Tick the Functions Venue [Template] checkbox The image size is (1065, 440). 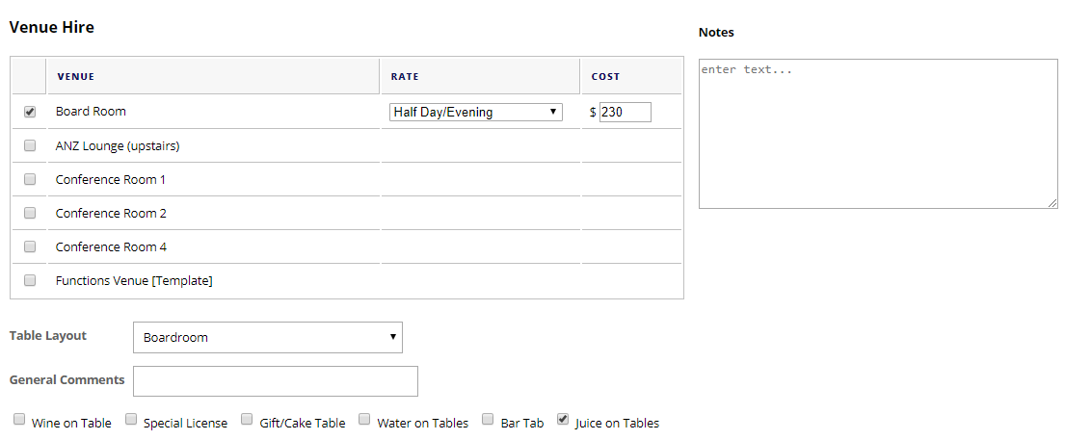pos(30,280)
